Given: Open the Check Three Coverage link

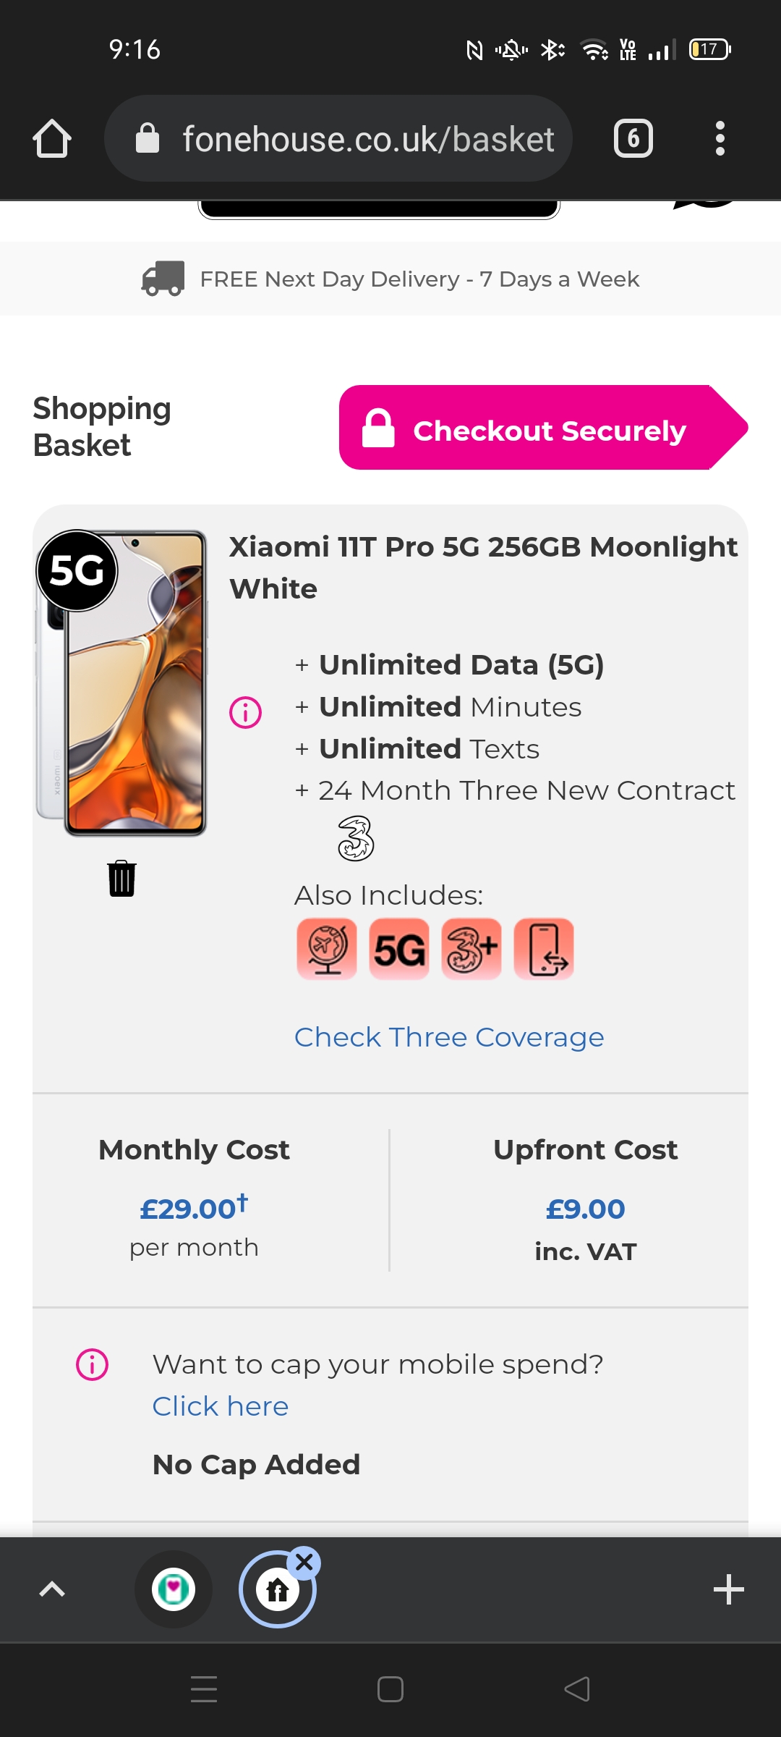Looking at the screenshot, I should point(448,1037).
